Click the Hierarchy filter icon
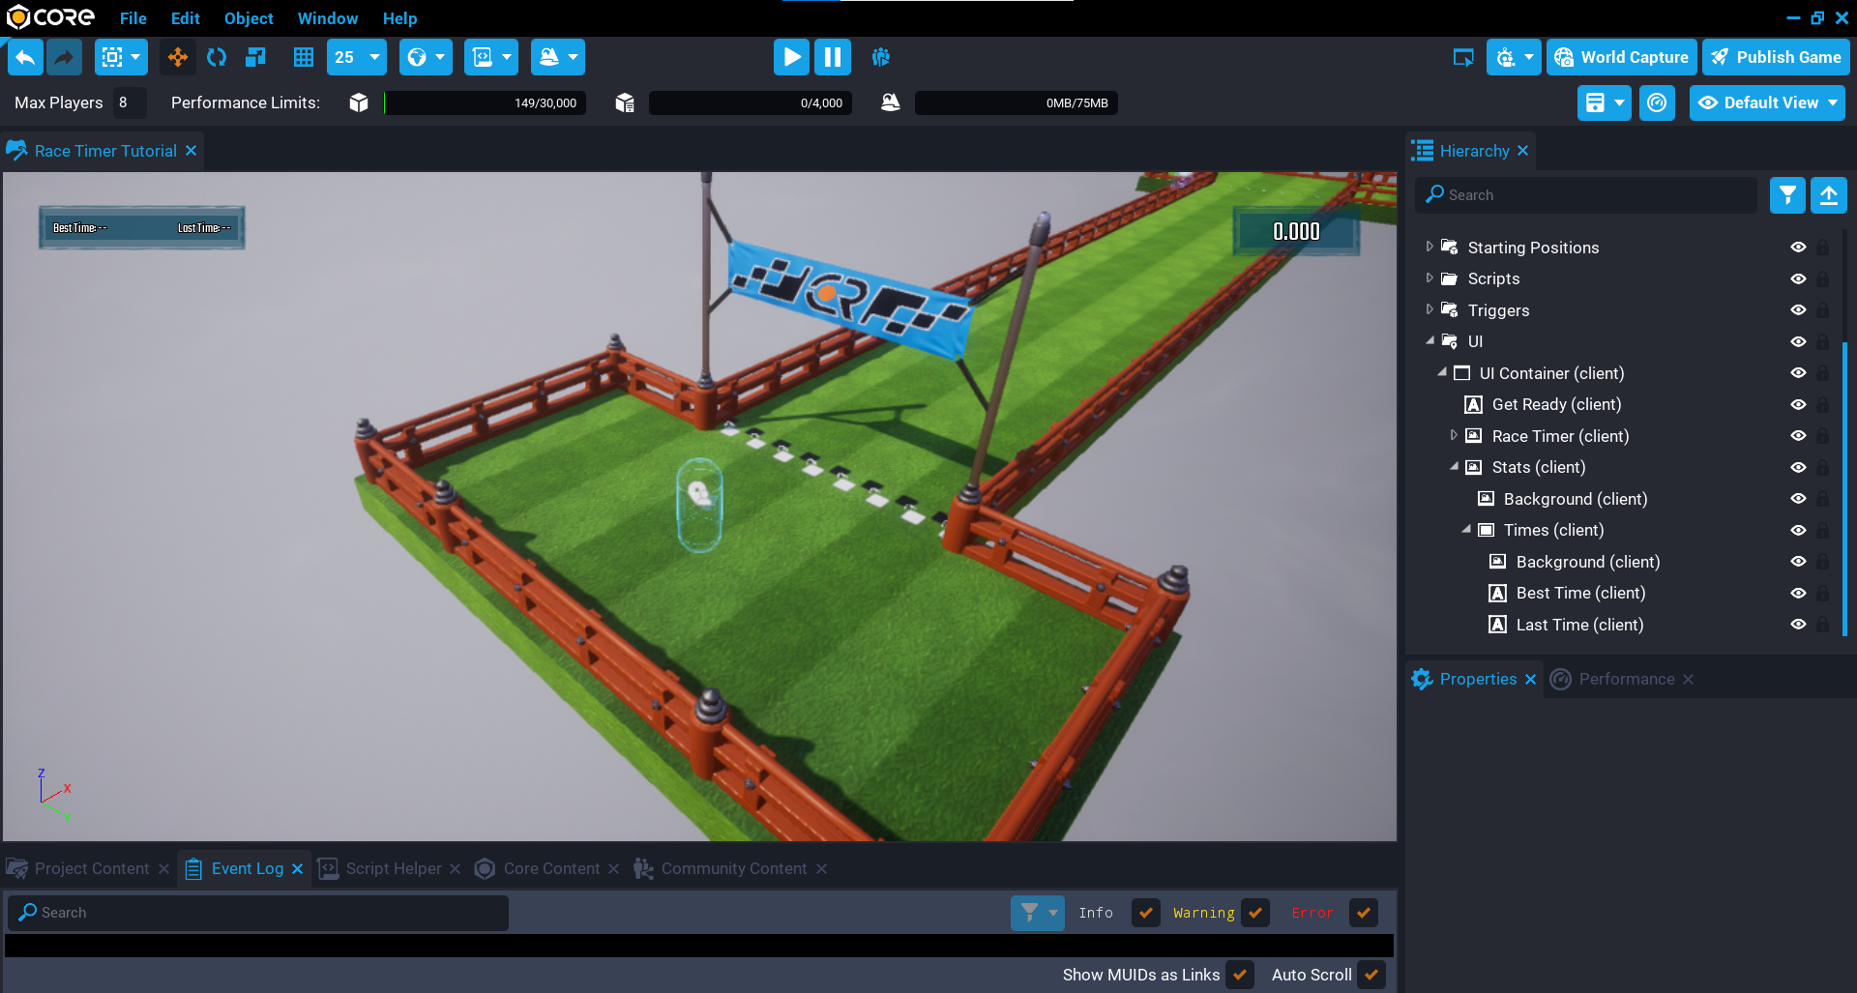Image resolution: width=1857 pixels, height=993 pixels. pos(1787,195)
